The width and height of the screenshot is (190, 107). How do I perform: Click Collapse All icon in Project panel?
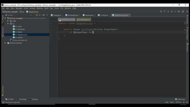[x=39, y=15]
